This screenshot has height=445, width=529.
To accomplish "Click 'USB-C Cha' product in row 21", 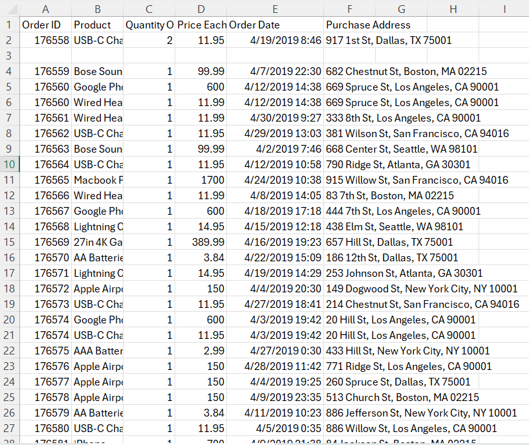I will (98, 335).
